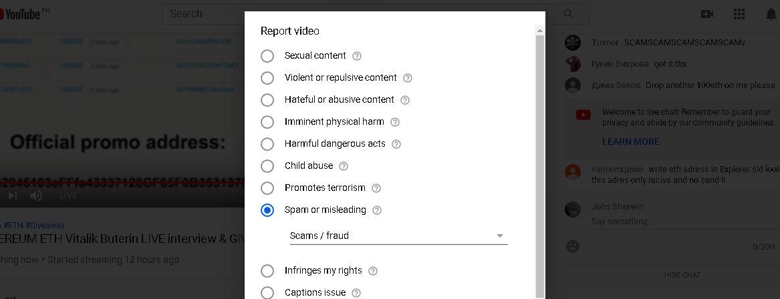Viewport: 780px width, 299px height.
Task: Select the Captions issue radio button
Action: coord(267,292)
